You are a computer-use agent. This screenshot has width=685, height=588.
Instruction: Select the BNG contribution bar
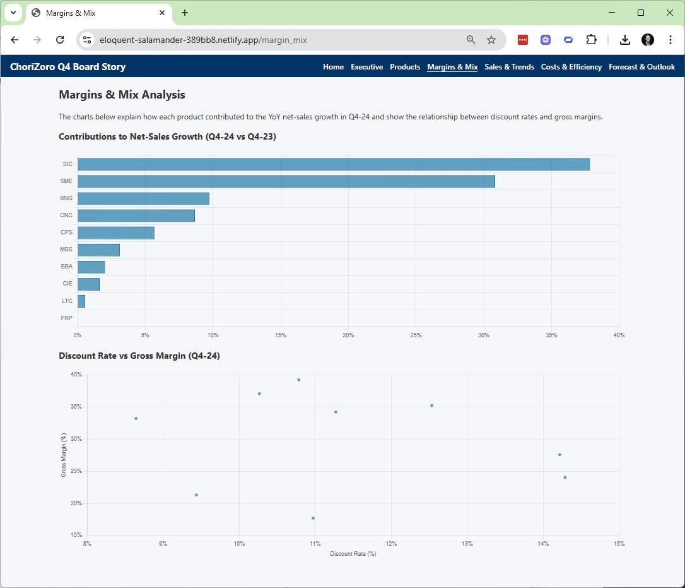pyautogui.click(x=143, y=198)
